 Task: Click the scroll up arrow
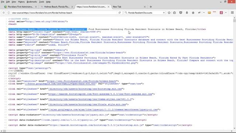[x=235, y=18]
